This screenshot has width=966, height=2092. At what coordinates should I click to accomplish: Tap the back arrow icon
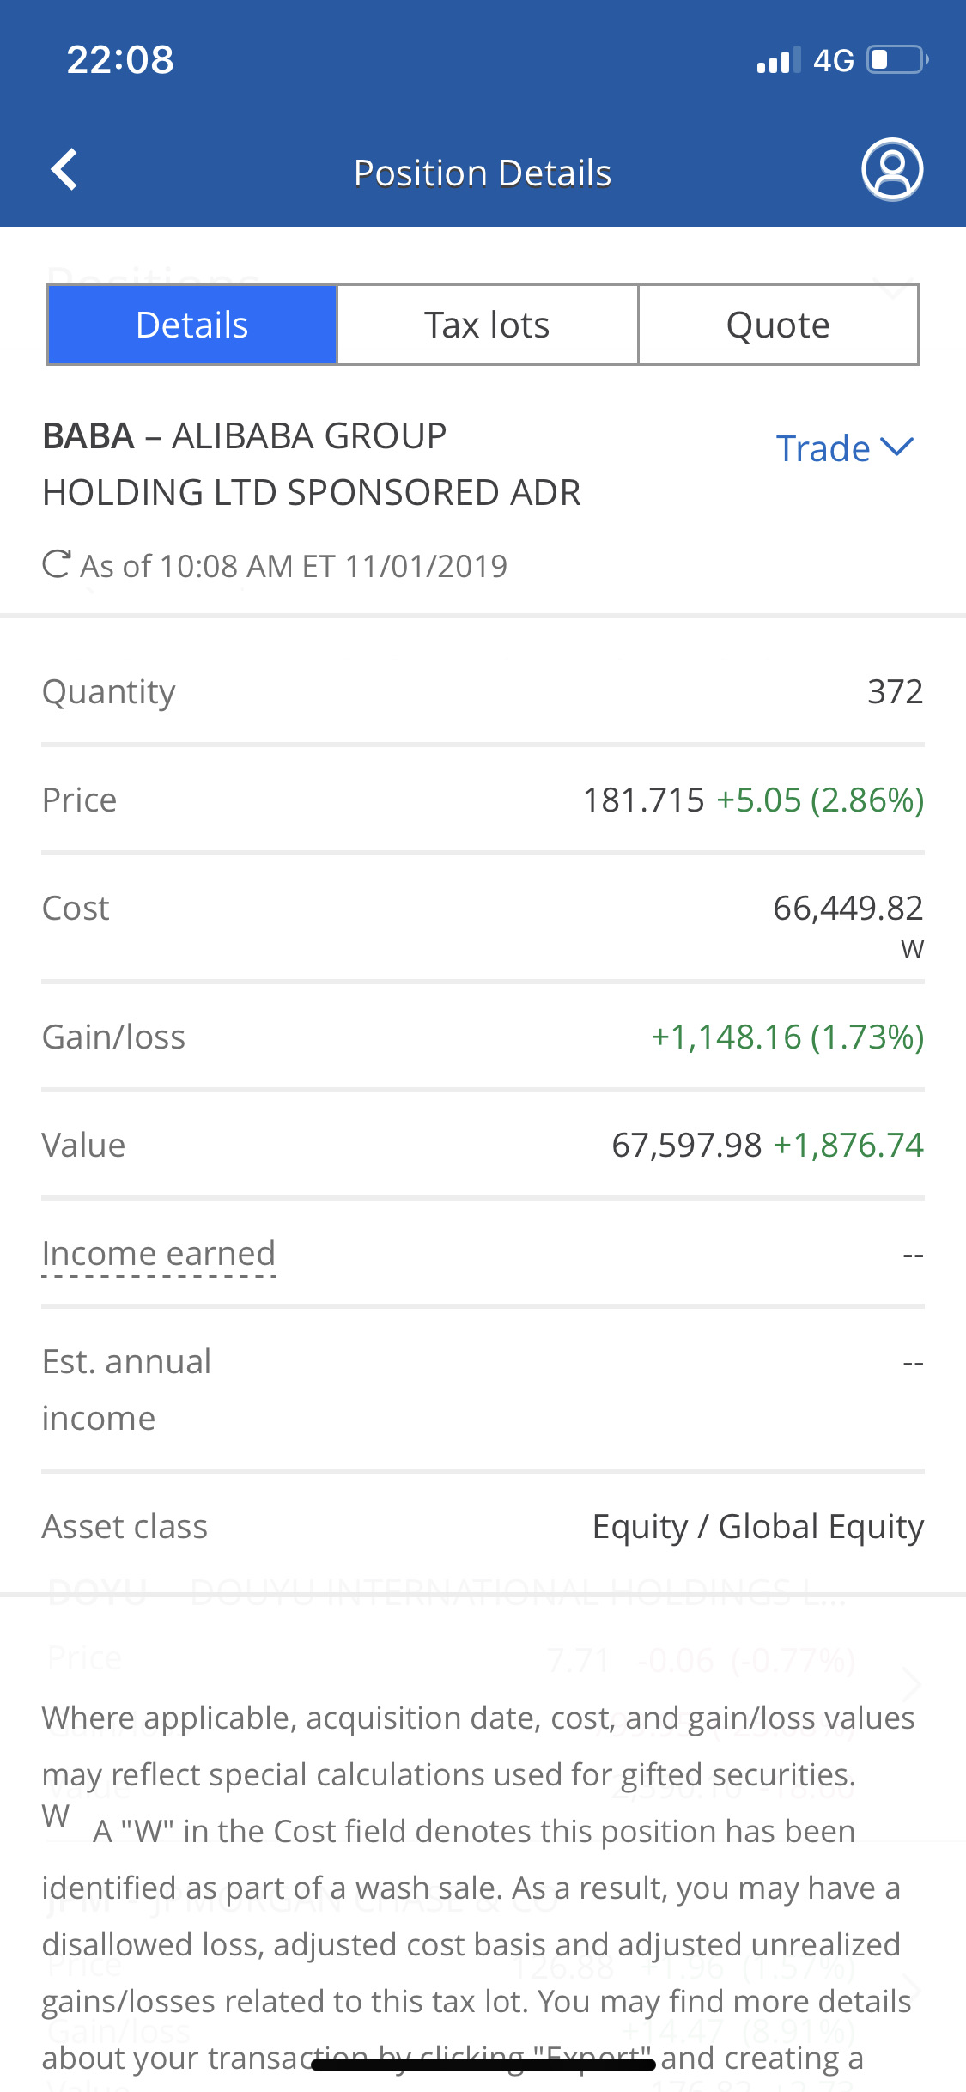point(65,169)
